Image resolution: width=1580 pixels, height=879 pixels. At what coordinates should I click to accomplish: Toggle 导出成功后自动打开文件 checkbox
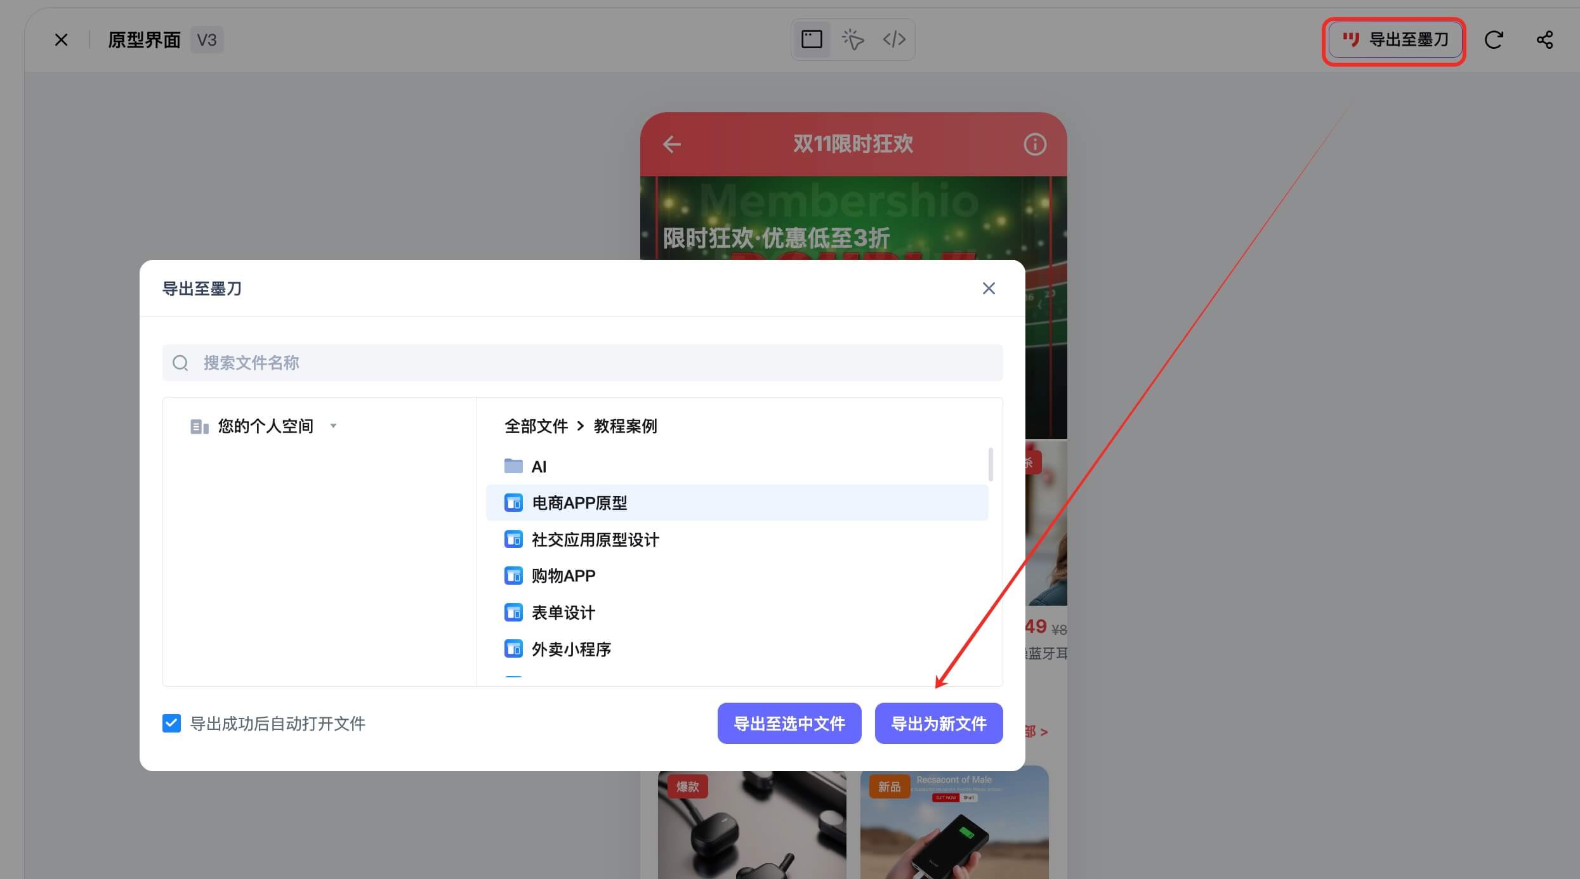click(171, 724)
